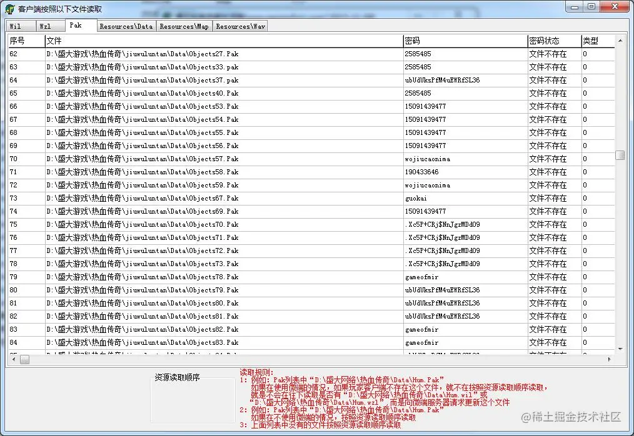Select row with Objects40.Pak file

point(311,93)
